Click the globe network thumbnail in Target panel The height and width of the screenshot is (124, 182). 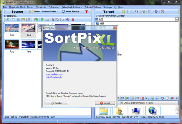153,111
